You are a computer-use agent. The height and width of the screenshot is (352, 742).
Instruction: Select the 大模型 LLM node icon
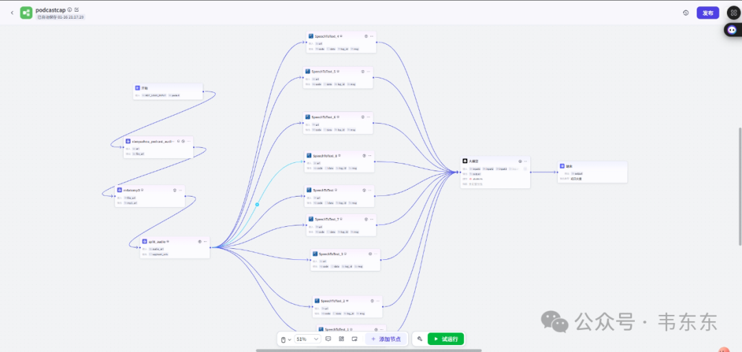point(465,161)
